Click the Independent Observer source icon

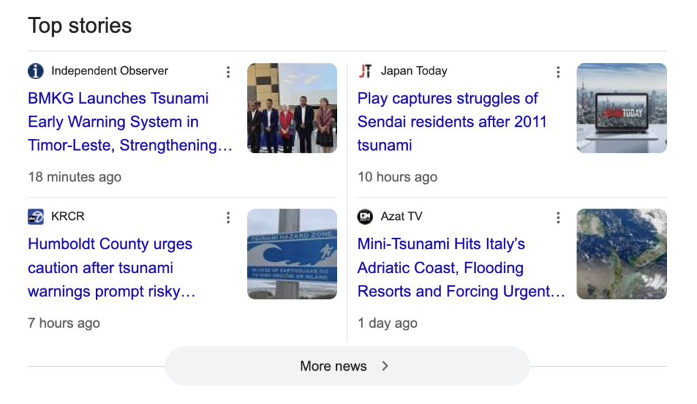36,71
